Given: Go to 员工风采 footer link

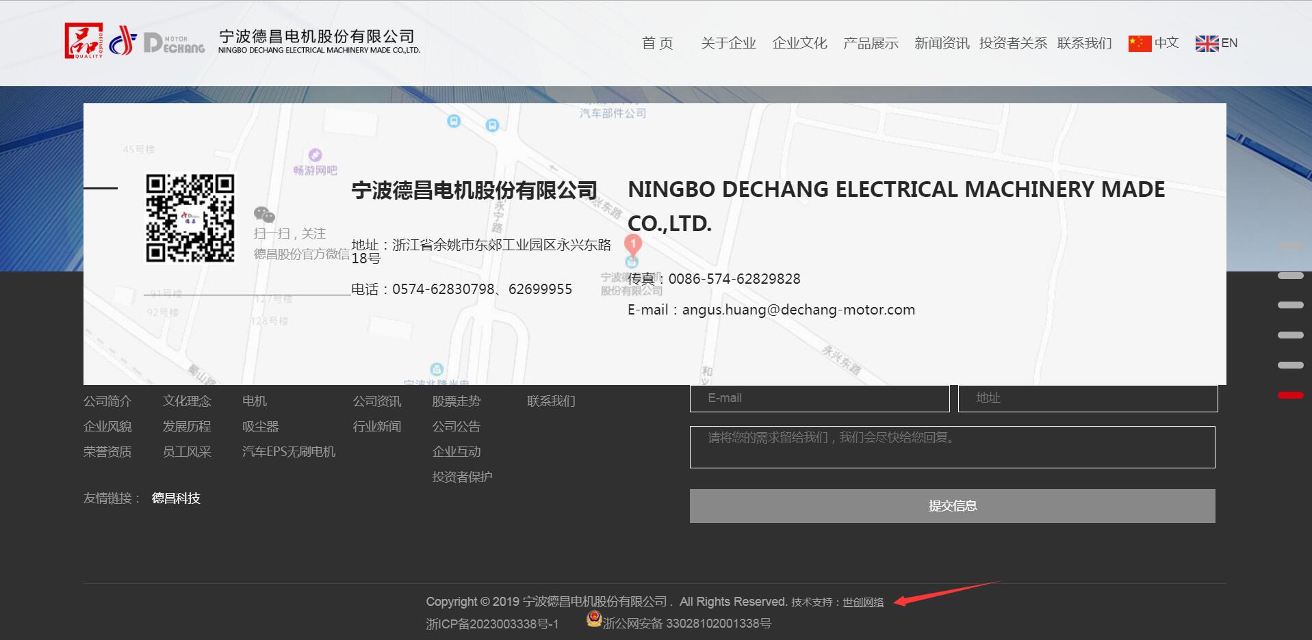Looking at the screenshot, I should [x=187, y=452].
